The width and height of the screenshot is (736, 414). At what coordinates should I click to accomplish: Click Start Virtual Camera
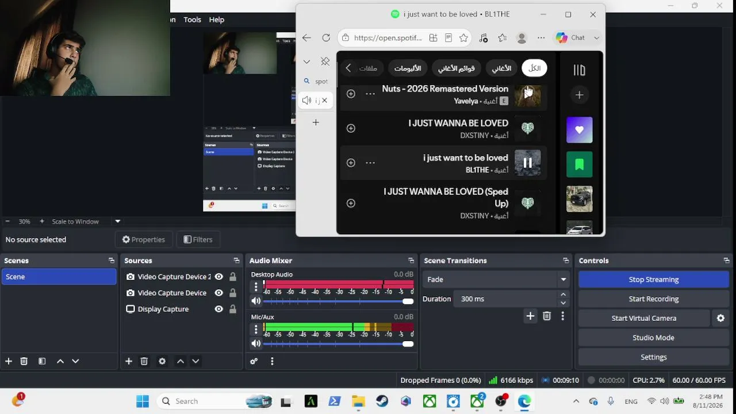coord(644,318)
